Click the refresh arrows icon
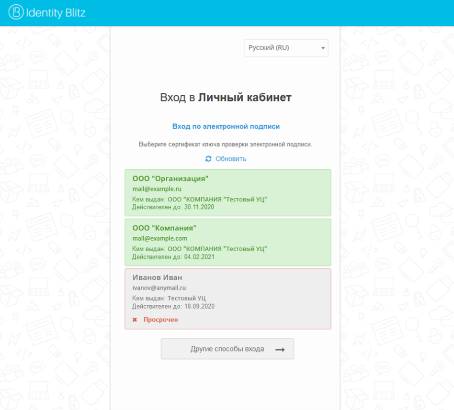Image resolution: width=454 pixels, height=410 pixels. (x=208, y=159)
